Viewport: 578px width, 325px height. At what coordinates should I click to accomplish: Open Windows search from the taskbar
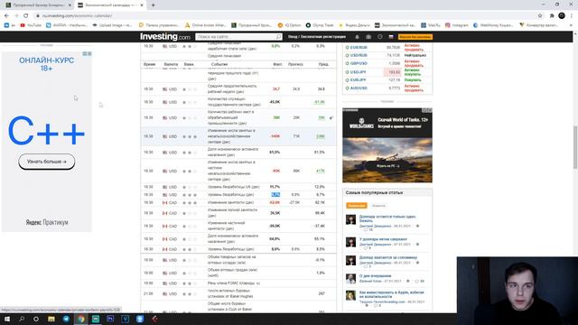click(x=22, y=319)
